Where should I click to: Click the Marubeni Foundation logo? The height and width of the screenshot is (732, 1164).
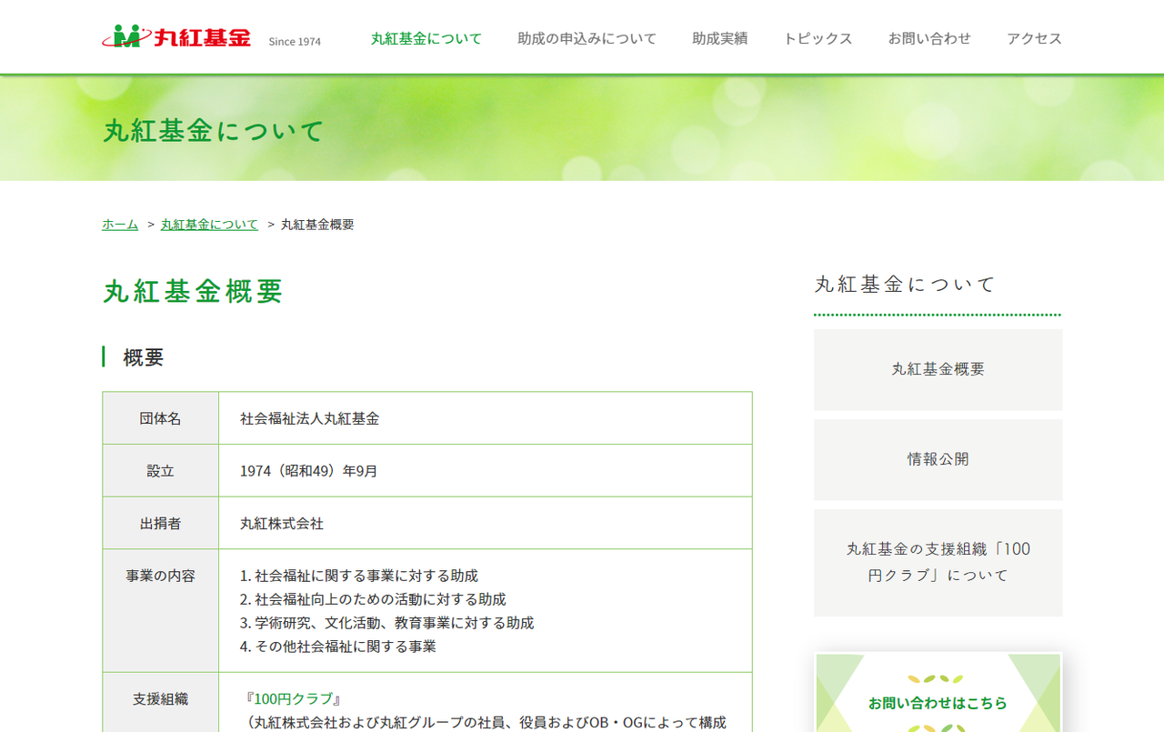(x=176, y=37)
